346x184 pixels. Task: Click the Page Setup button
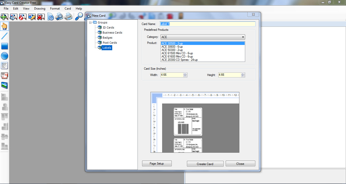point(157,164)
